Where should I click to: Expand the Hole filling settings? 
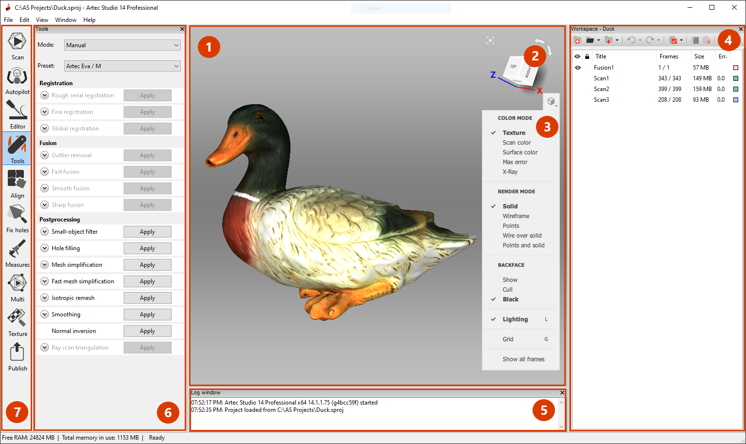[45, 248]
